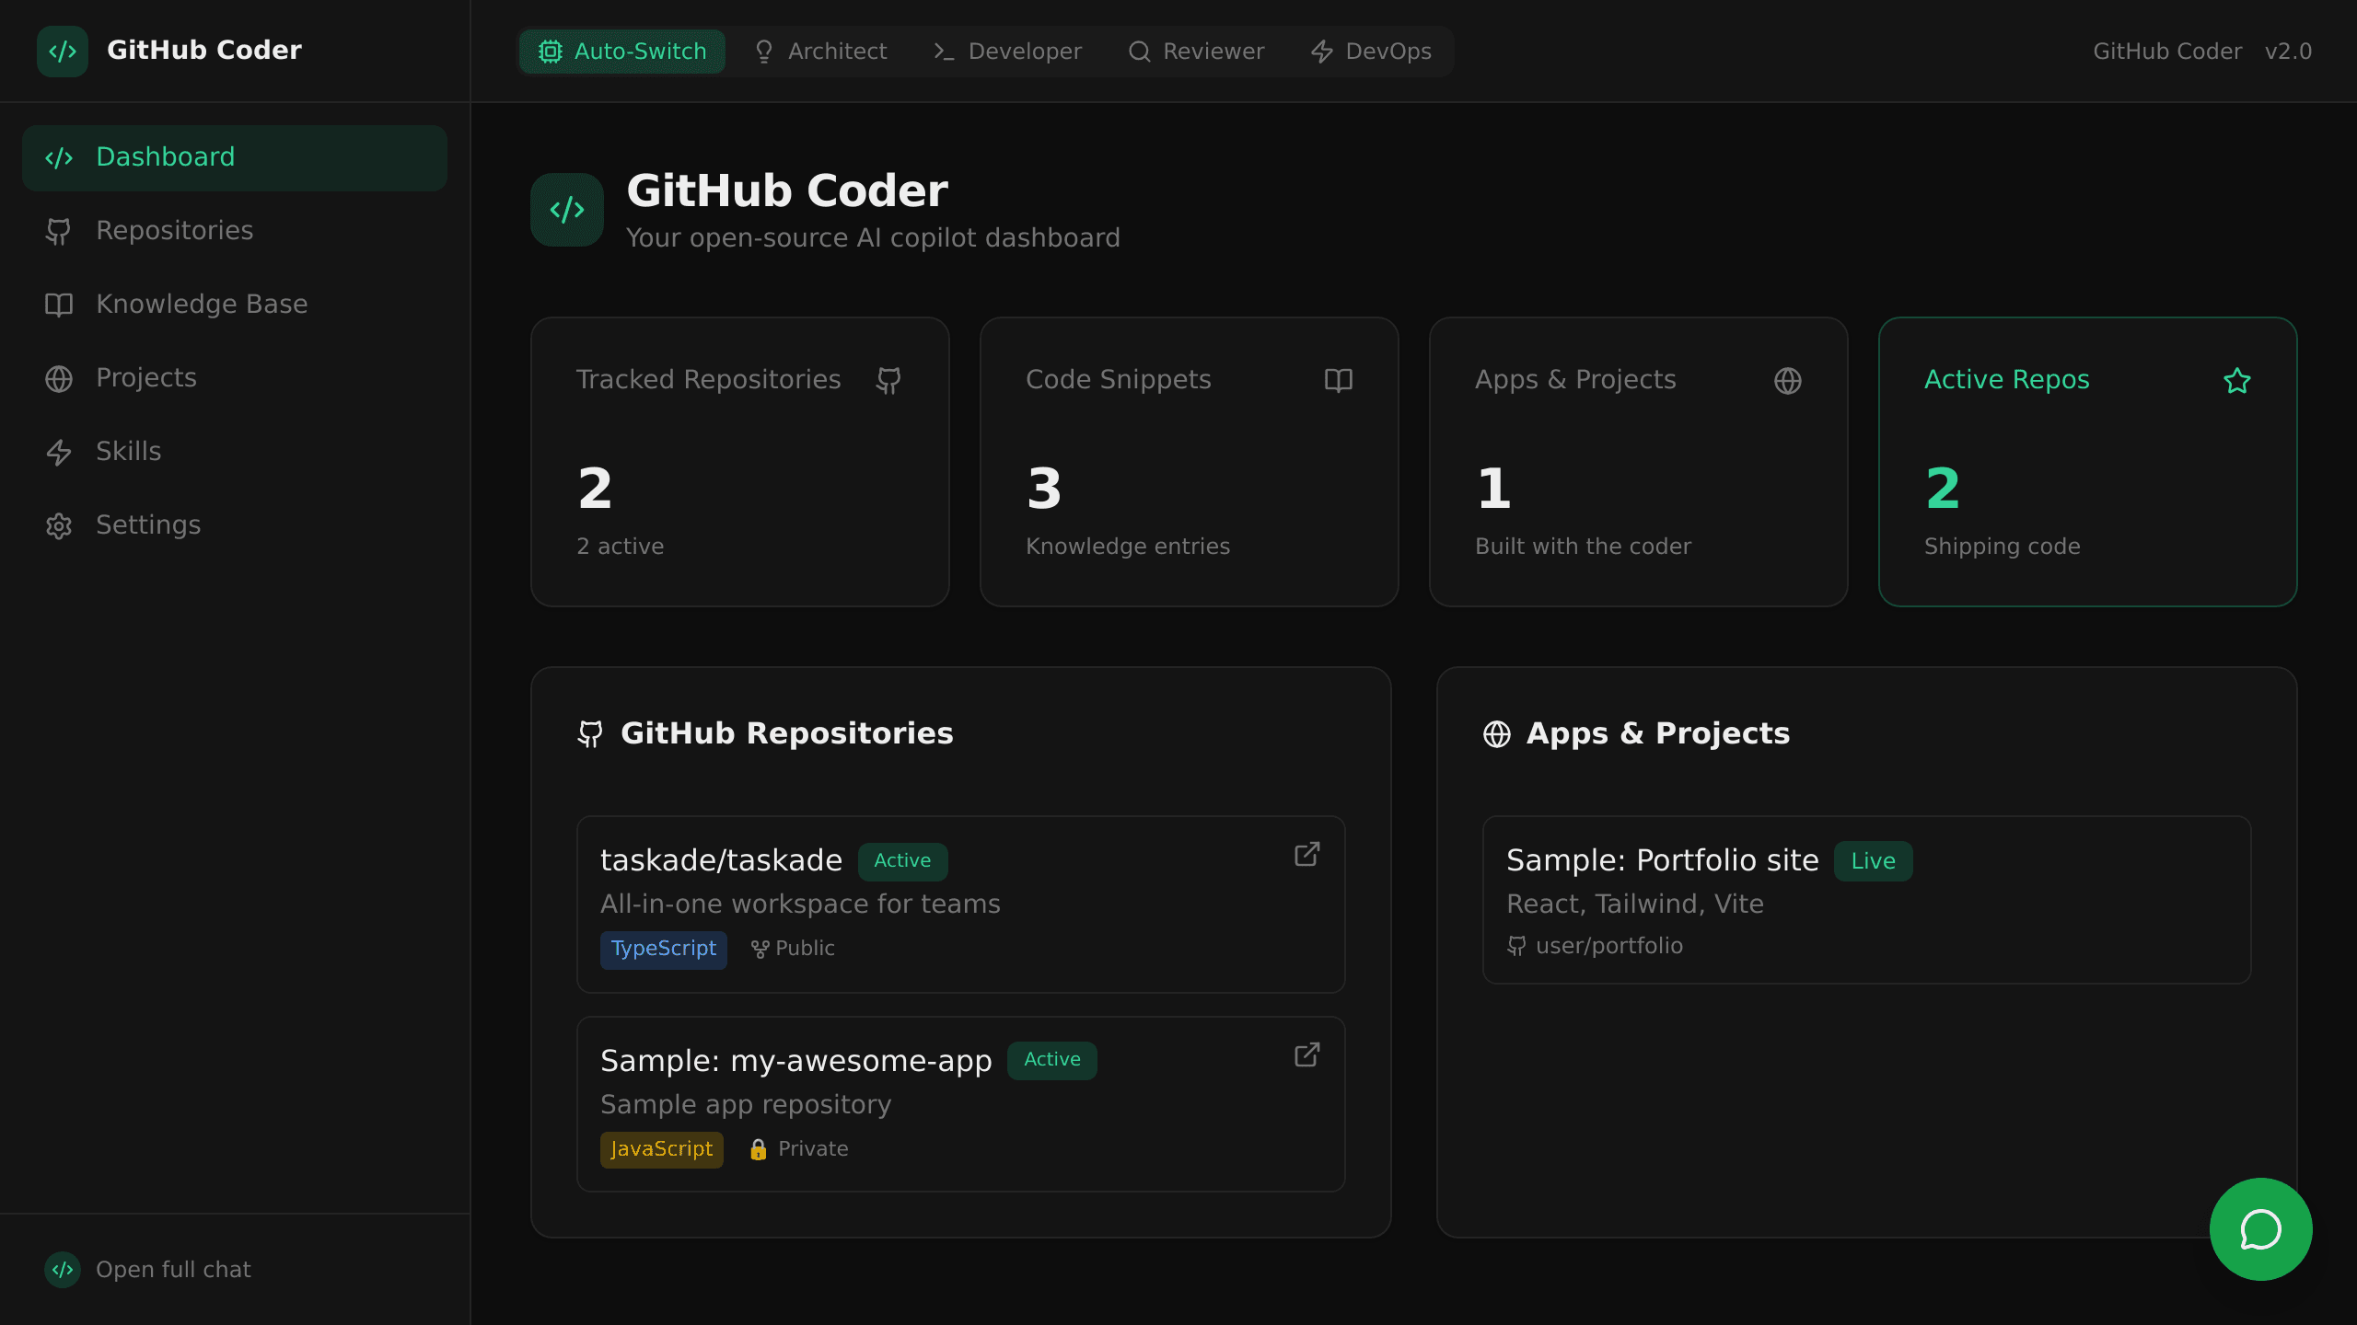The width and height of the screenshot is (2357, 1325).
Task: Switch to Reviewer agent mode
Action: coord(1197,52)
